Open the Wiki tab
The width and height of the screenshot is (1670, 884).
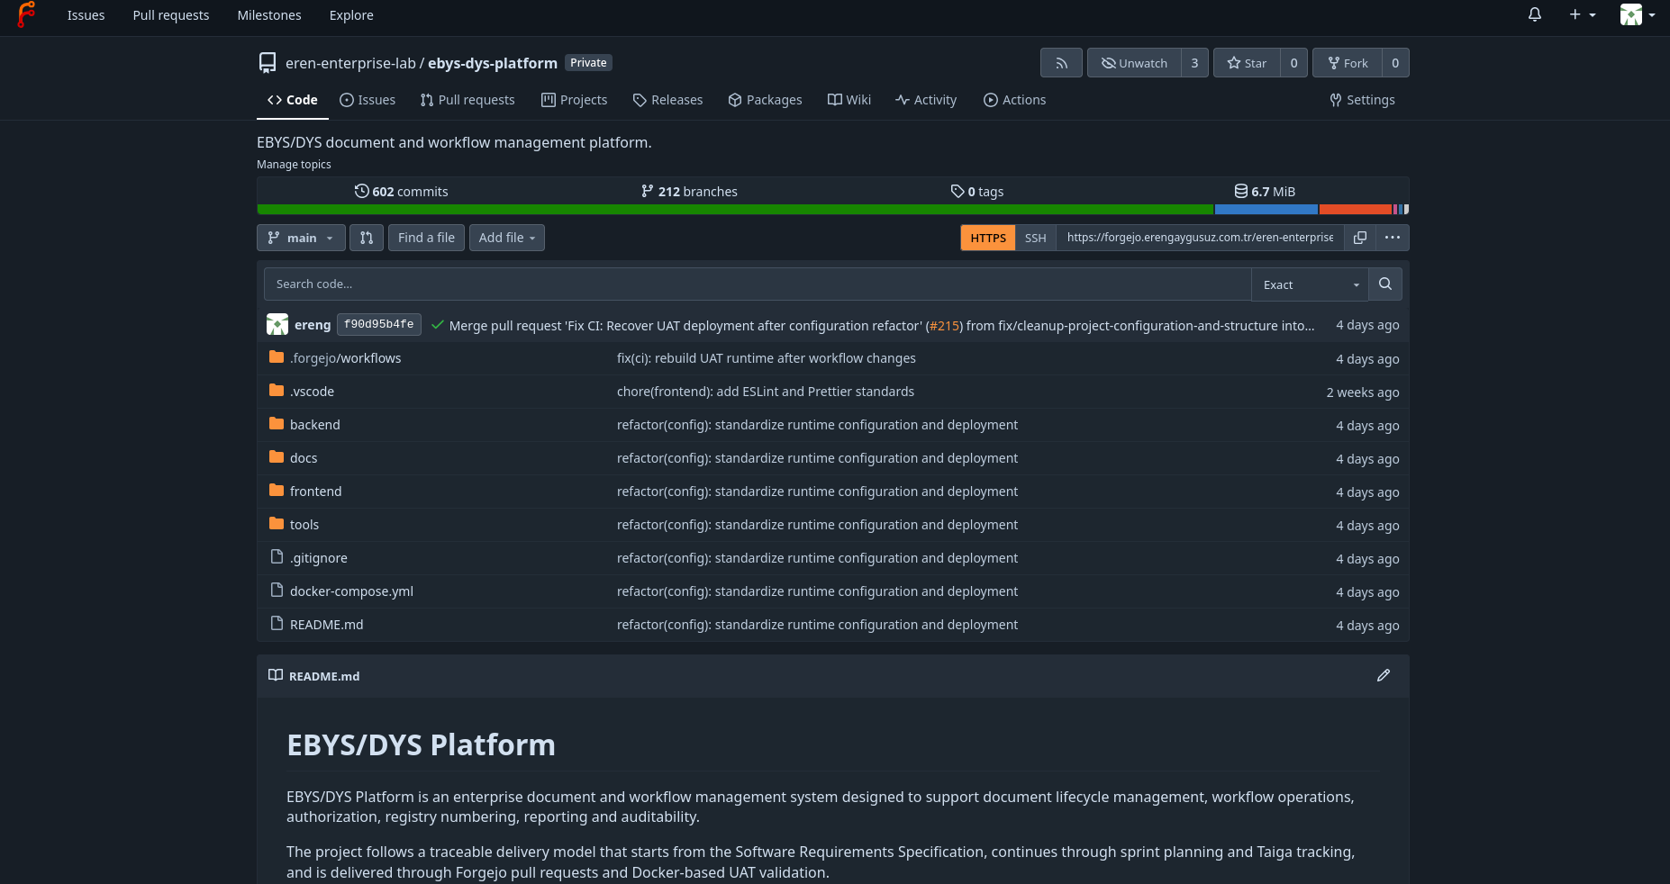pos(849,100)
